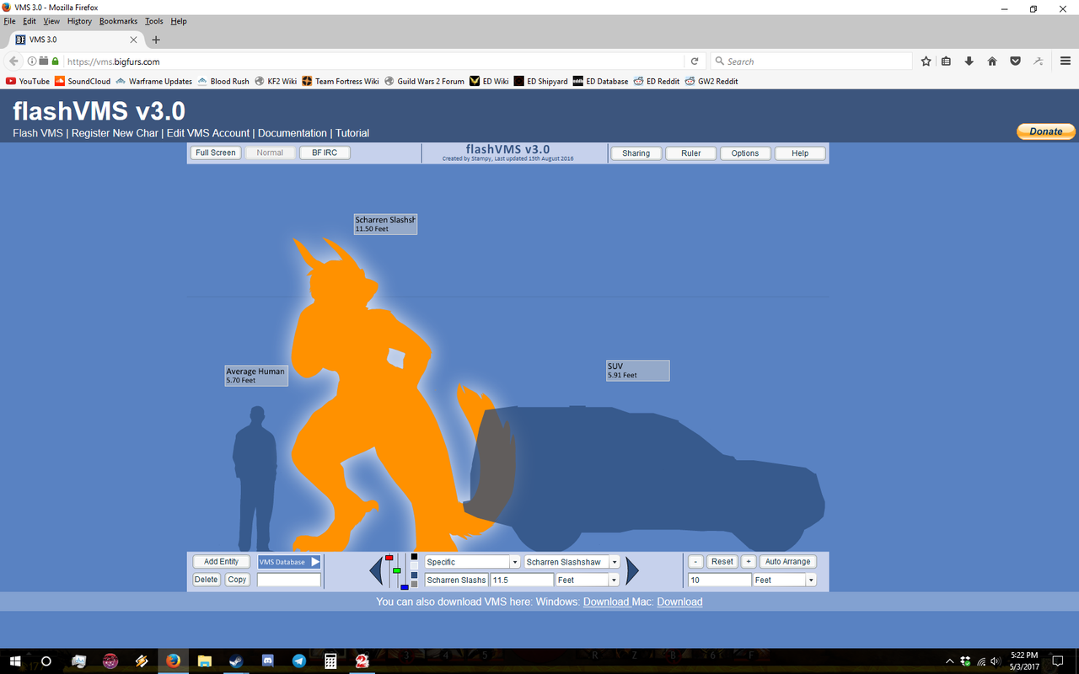
Task: Zoom out with the minus button
Action: [x=695, y=561]
